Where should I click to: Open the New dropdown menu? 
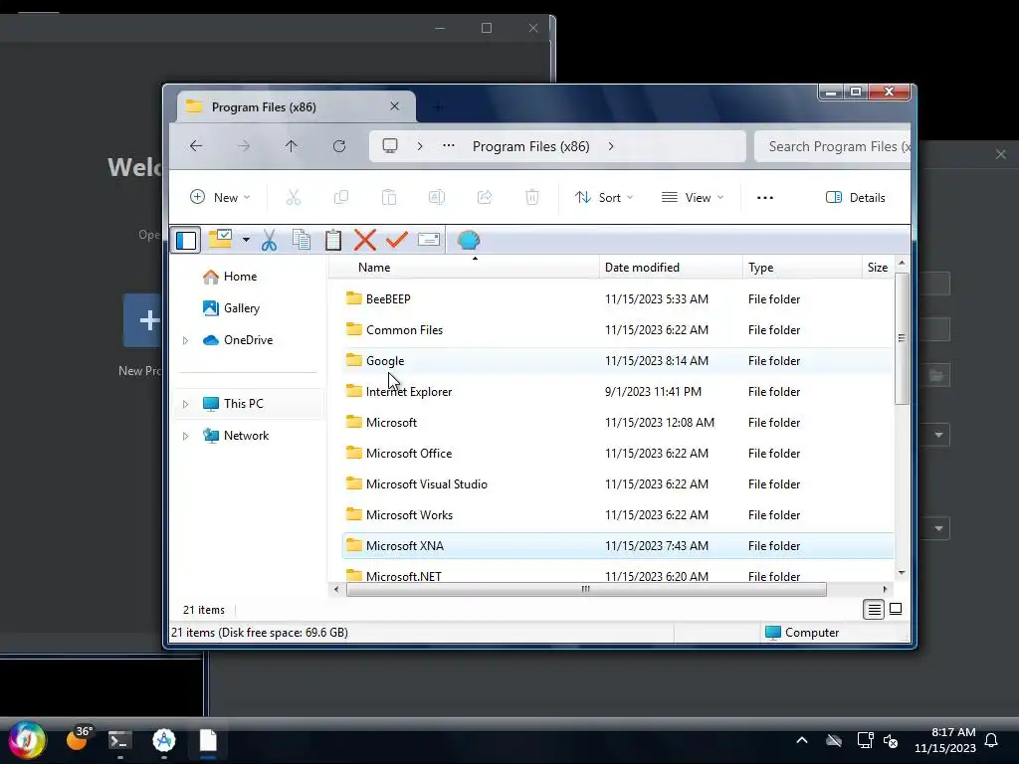220,198
